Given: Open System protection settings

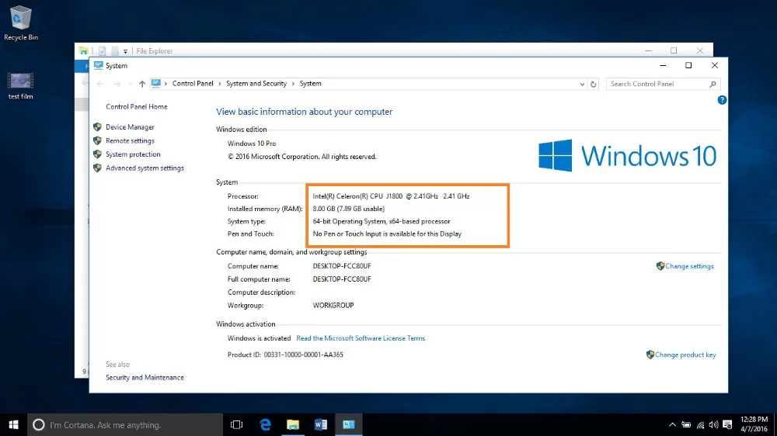Looking at the screenshot, I should 133,154.
